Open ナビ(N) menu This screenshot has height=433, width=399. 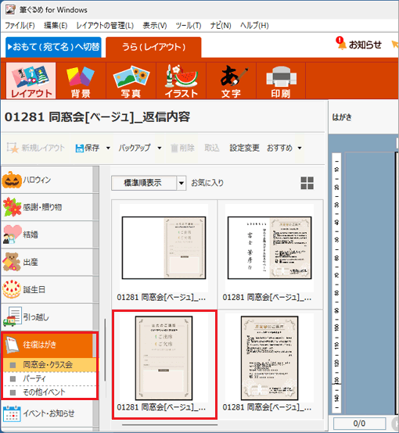(221, 26)
